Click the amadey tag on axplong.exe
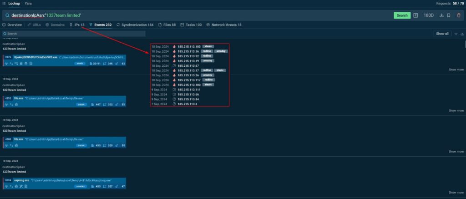This screenshot has height=199, width=466. point(81,186)
